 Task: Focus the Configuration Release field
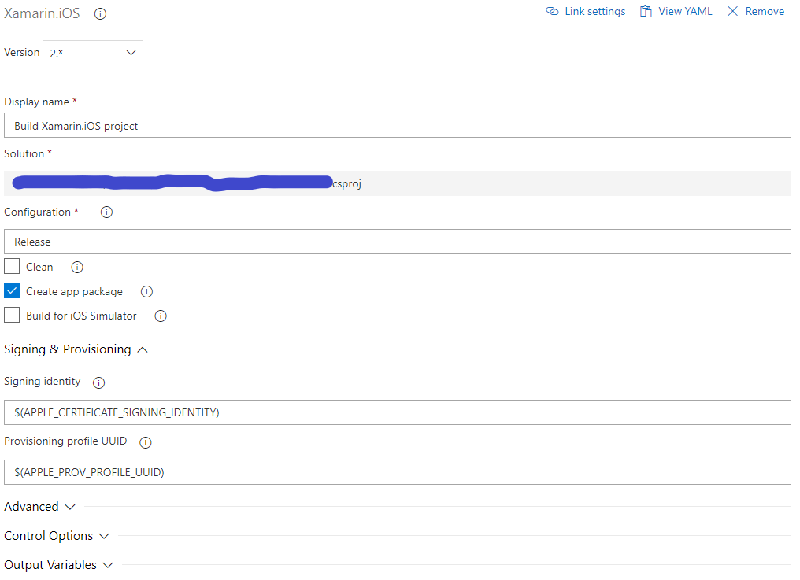pos(398,242)
